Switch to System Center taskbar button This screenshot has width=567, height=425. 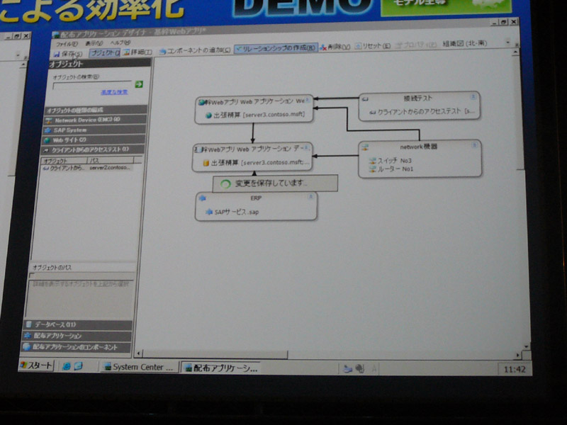point(139,367)
